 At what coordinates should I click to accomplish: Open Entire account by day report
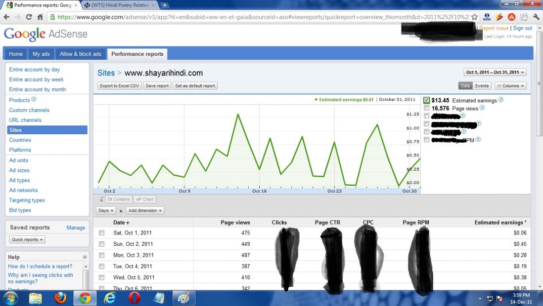pyautogui.click(x=34, y=70)
